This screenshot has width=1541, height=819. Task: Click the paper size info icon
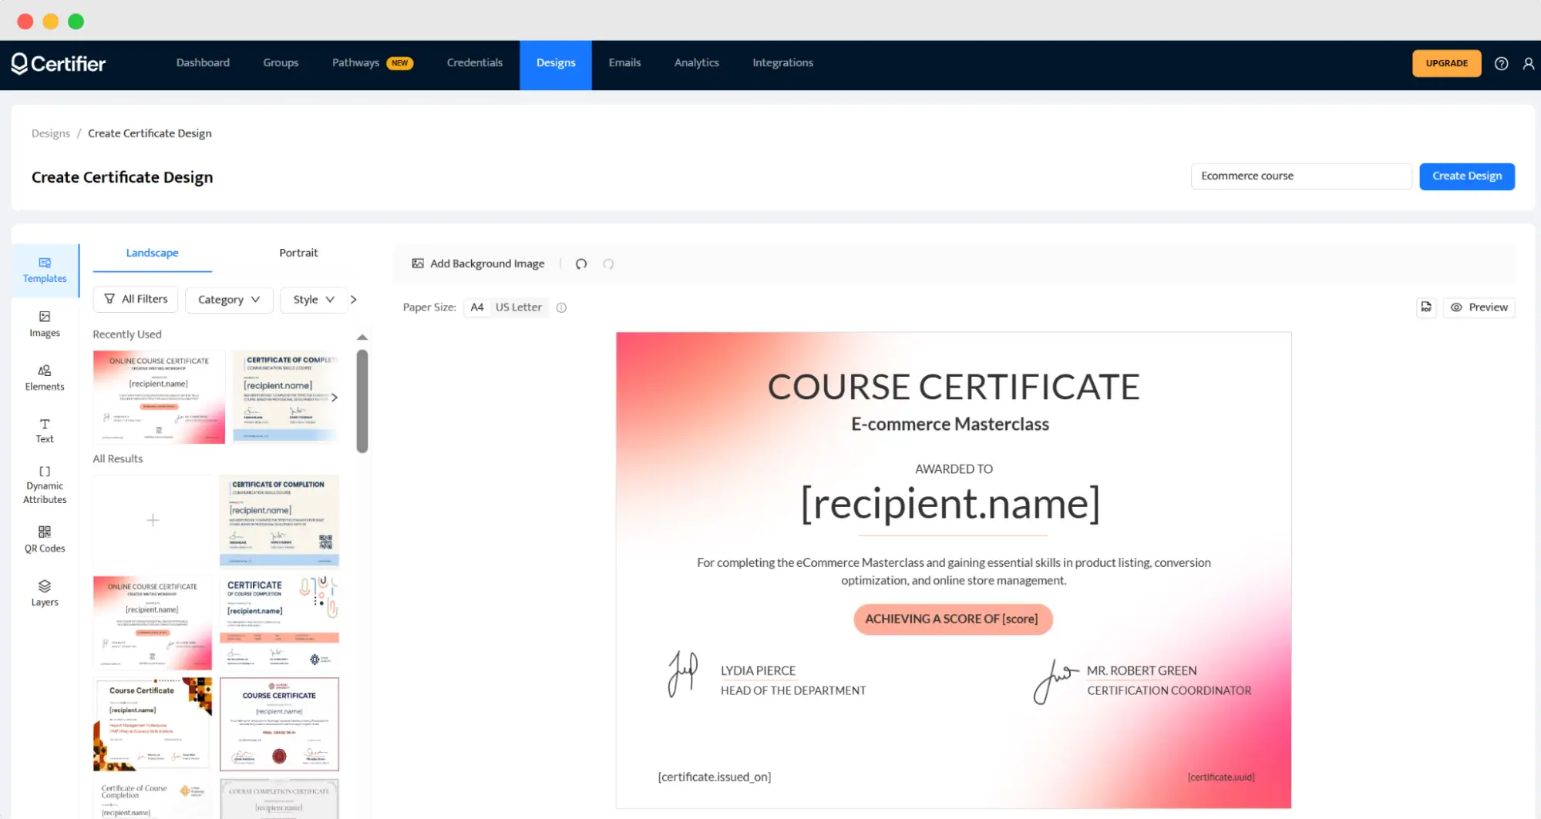[561, 307]
